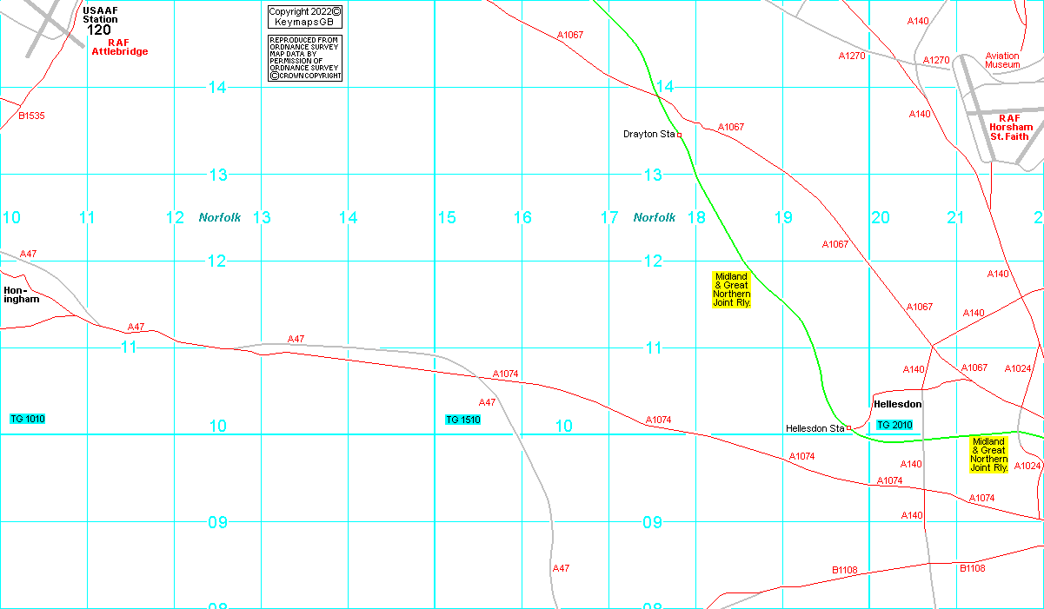Click the RAF Horsham St. Faith label
1044x609 pixels.
coord(1009,127)
